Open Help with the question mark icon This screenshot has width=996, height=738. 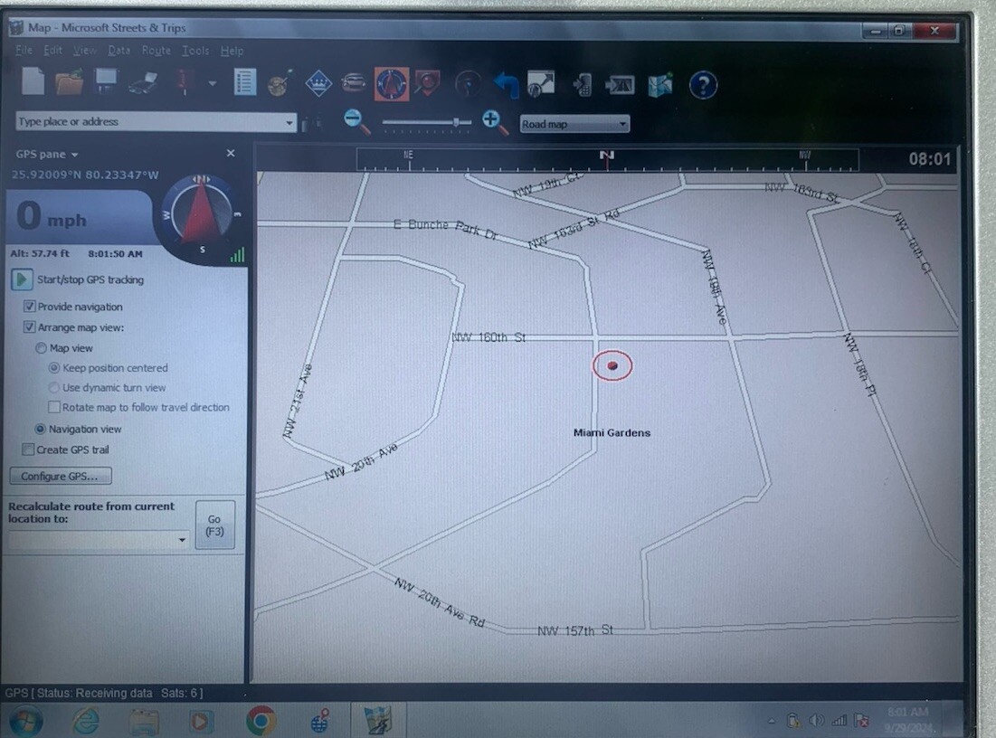click(703, 84)
